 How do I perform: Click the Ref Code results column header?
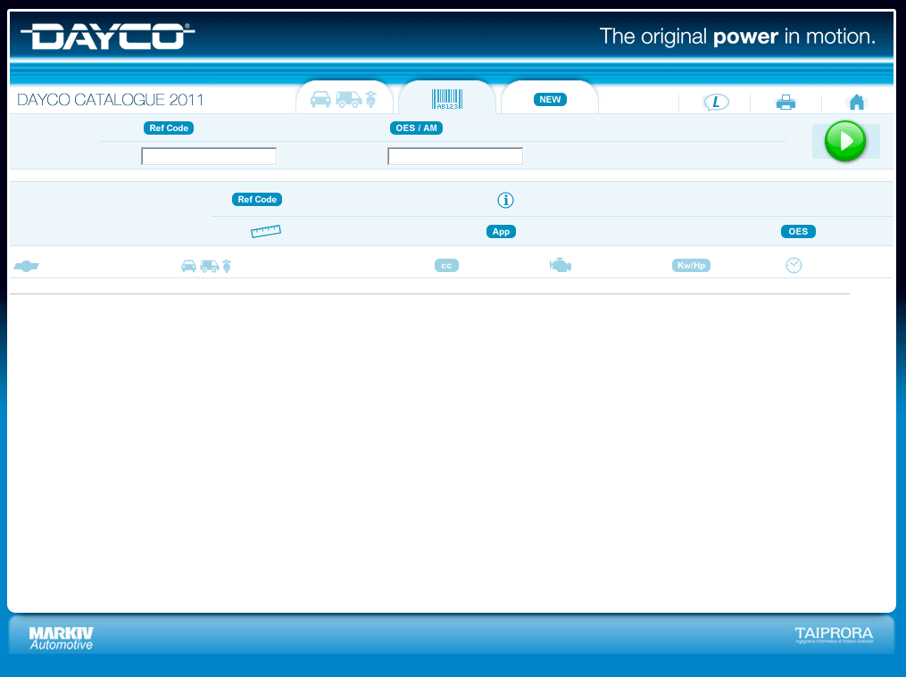click(257, 199)
